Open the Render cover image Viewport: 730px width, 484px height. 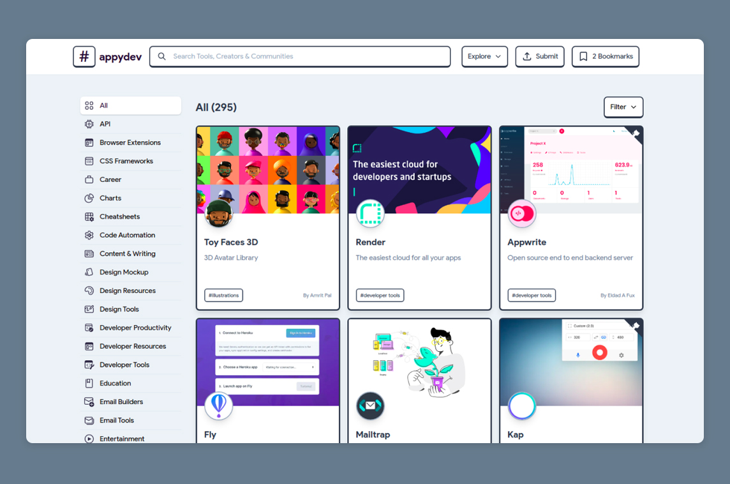419,170
